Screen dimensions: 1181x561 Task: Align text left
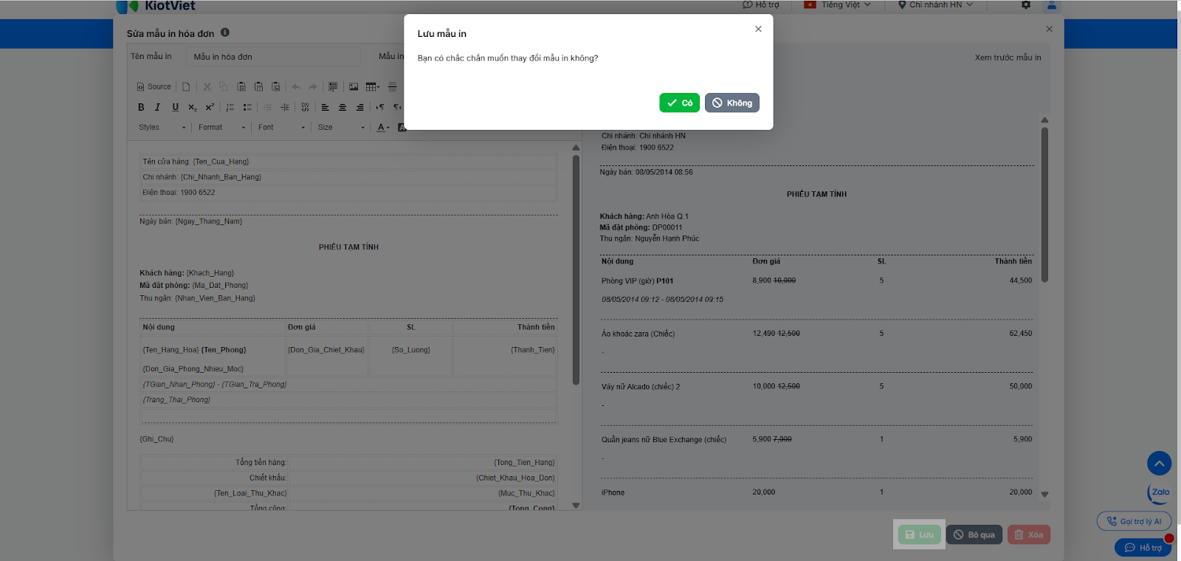[325, 107]
